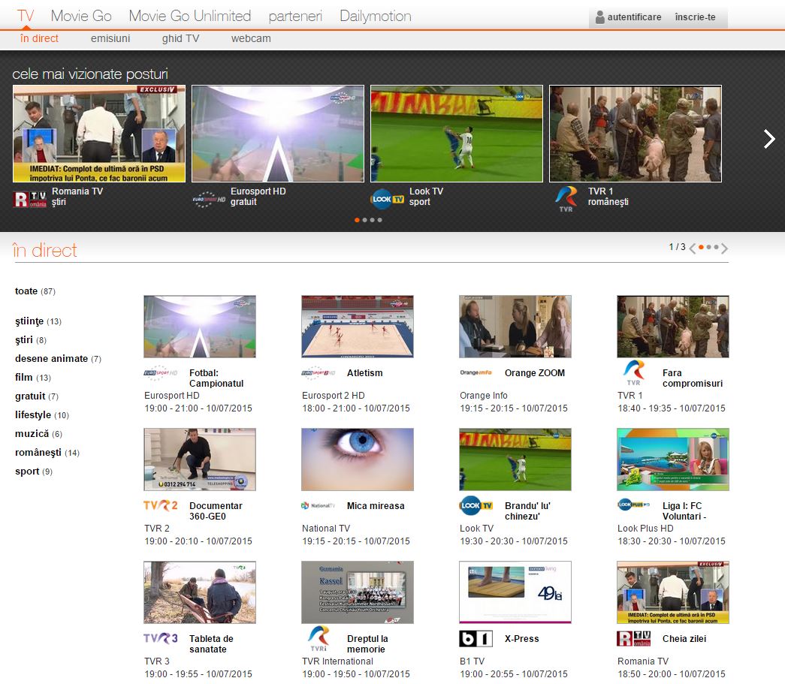
Task: Select second dot in în direct pager
Action: coord(709,247)
